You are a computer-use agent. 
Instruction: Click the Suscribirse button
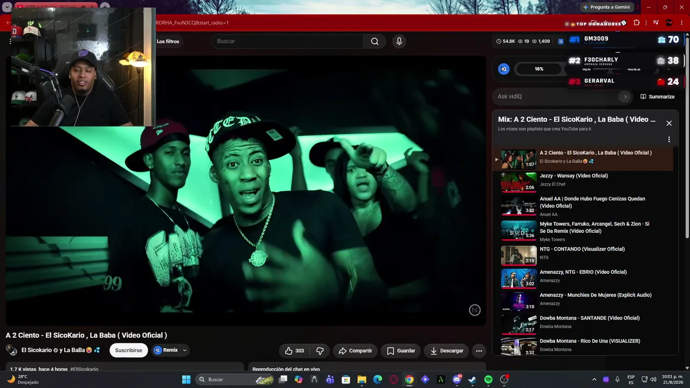point(128,350)
